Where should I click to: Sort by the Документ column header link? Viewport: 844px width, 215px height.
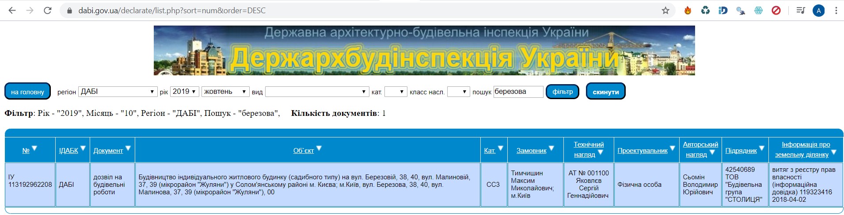pyautogui.click(x=108, y=151)
